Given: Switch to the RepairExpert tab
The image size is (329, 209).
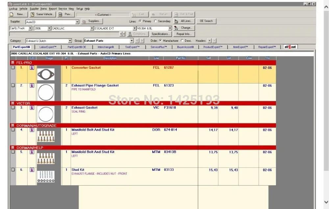Looking at the screenshot, I should 267,47.
